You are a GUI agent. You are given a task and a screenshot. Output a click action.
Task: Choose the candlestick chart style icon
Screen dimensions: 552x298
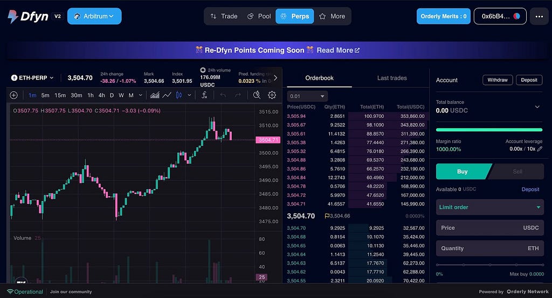pos(179,95)
